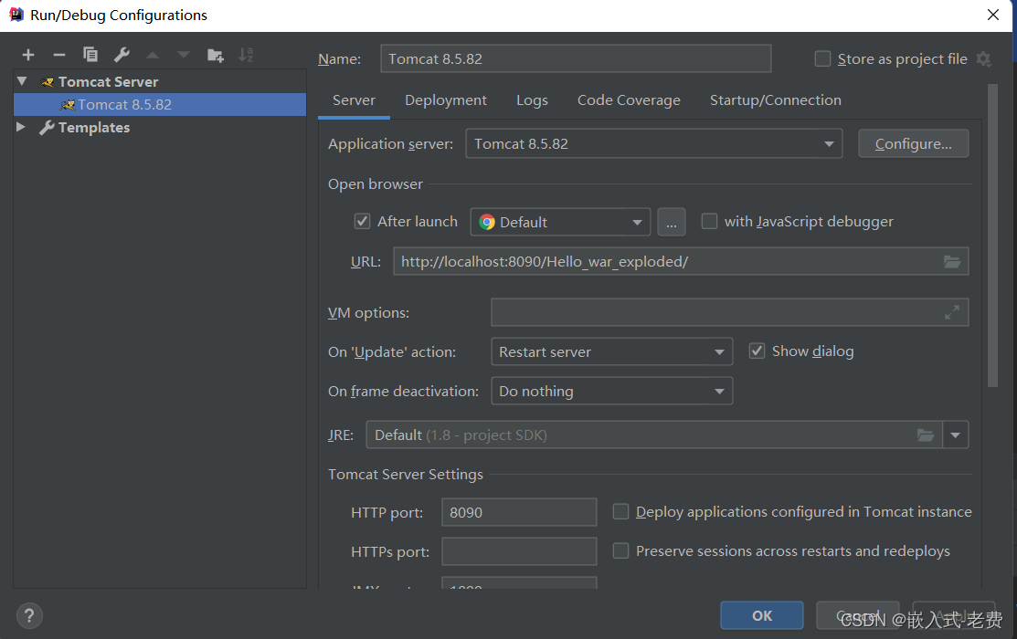
Task: Confirm settings with OK button
Action: tap(761, 615)
